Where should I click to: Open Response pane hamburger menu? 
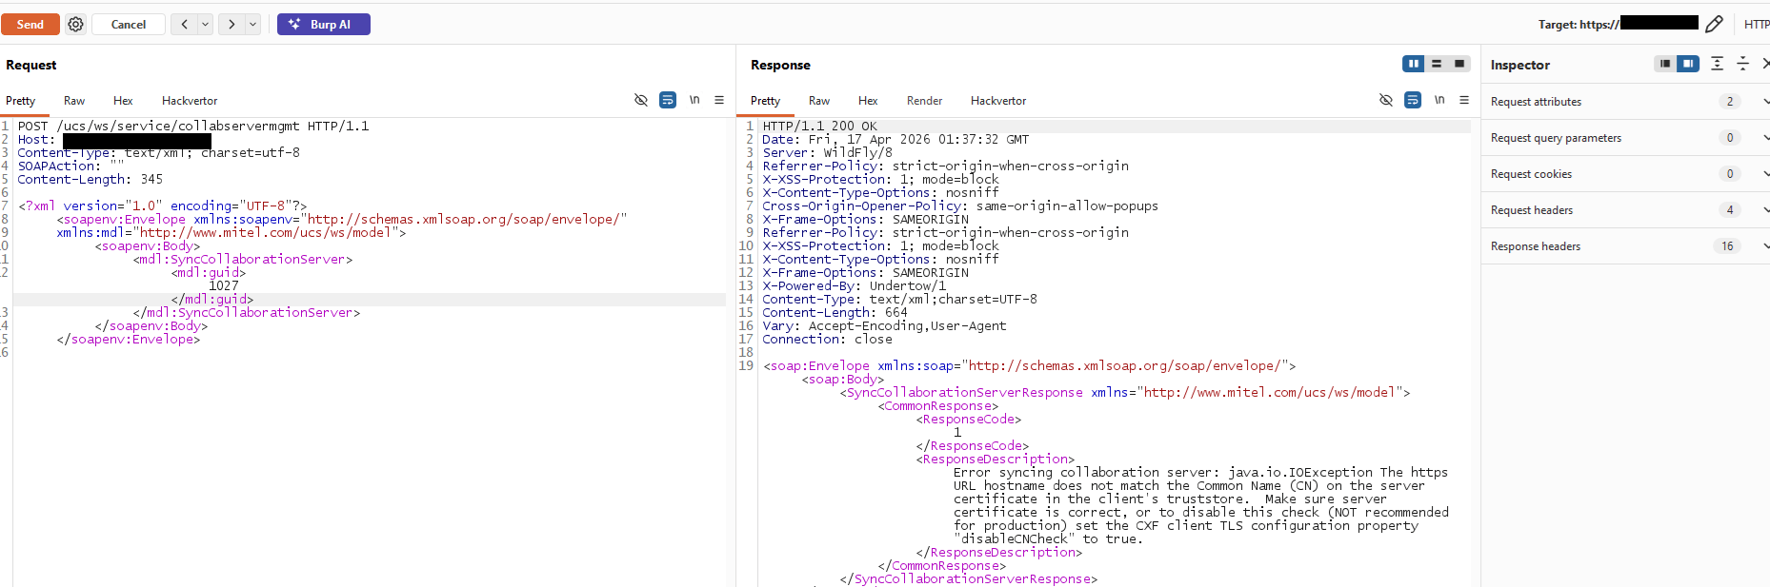tap(1464, 100)
